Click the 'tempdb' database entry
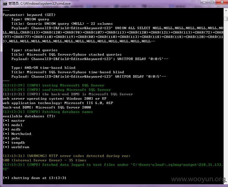The width and height of the screenshot is (228, 187). (14, 143)
